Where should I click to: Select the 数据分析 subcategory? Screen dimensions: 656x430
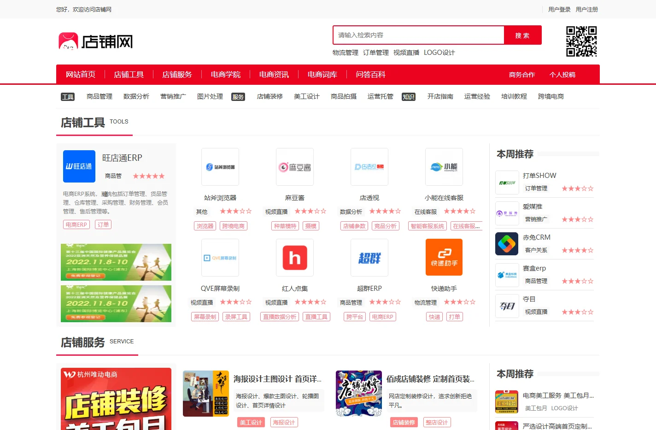(136, 96)
